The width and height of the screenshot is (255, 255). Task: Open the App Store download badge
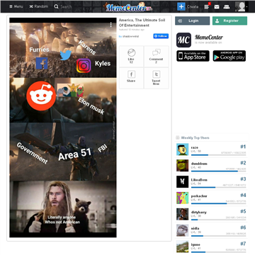pos(193,56)
